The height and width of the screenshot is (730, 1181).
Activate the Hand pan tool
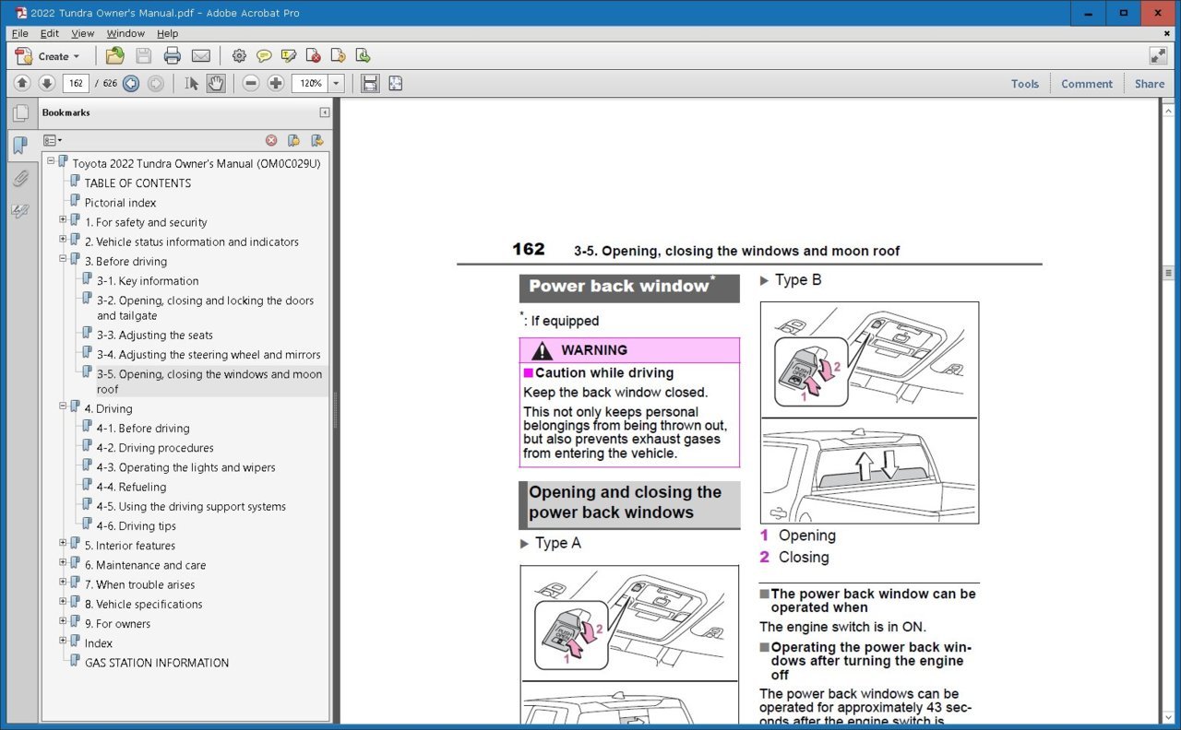216,84
